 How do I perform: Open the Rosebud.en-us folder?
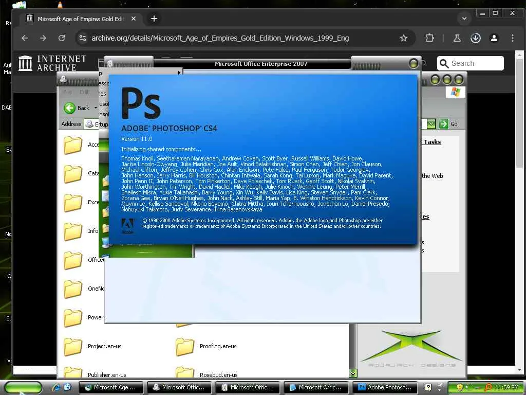pyautogui.click(x=206, y=373)
